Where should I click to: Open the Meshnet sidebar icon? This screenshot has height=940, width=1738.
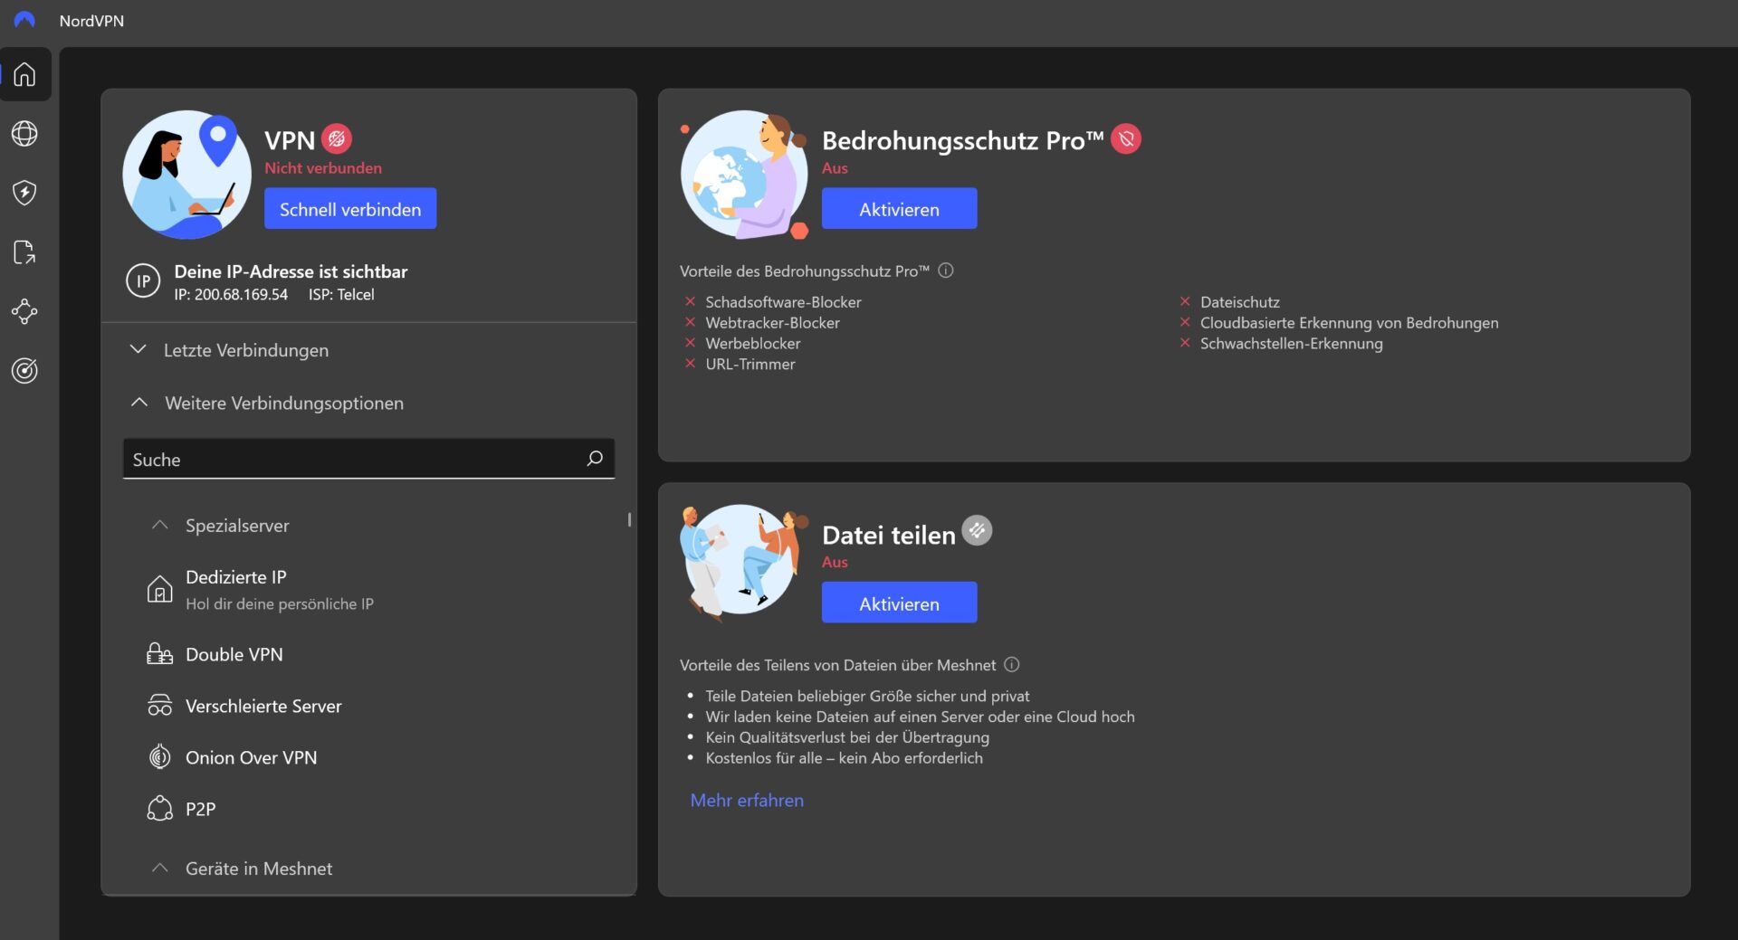[24, 311]
